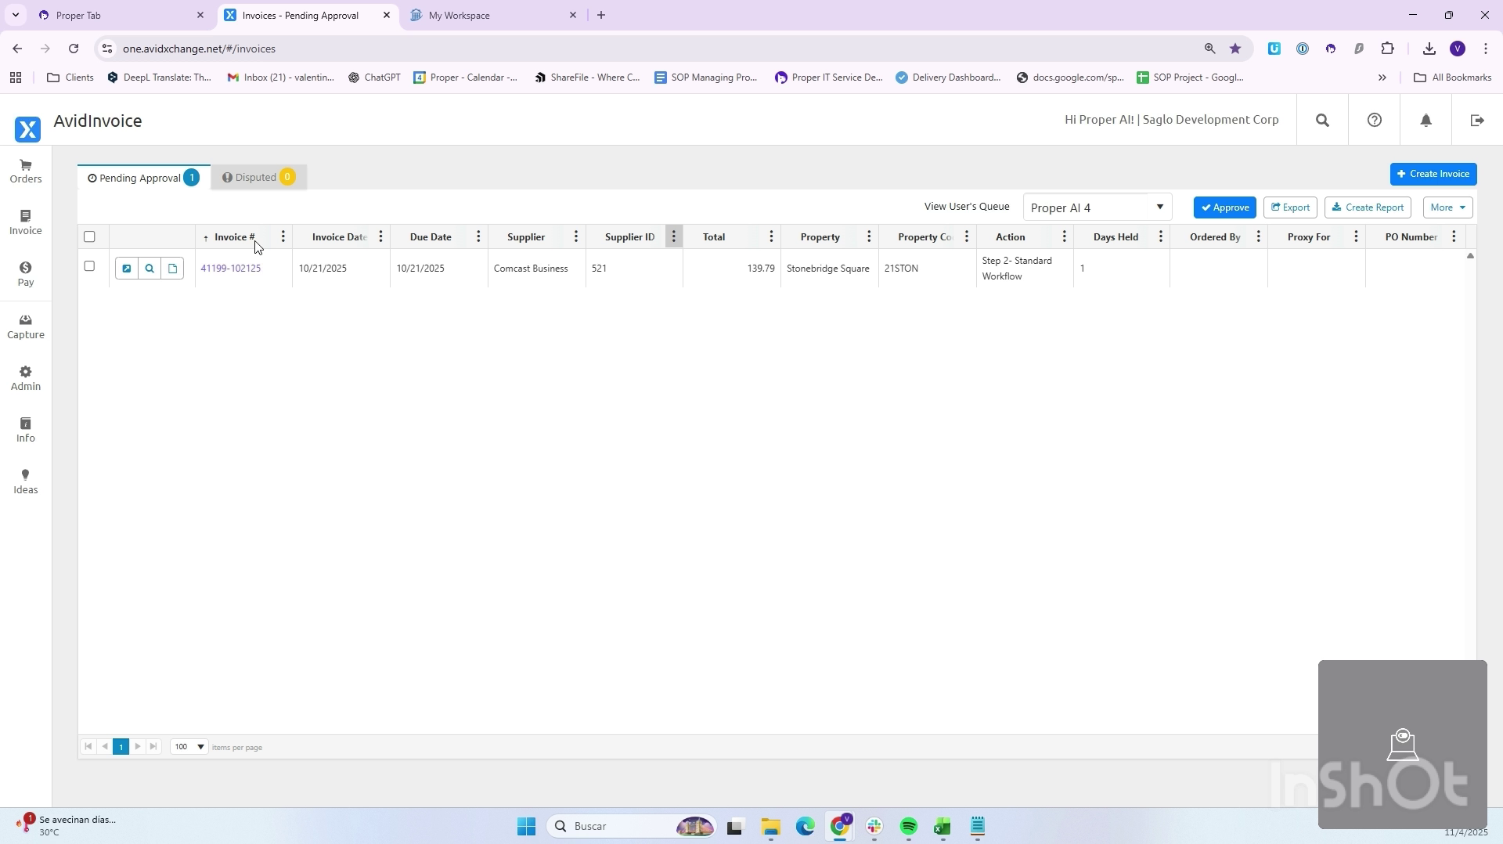Sort by the Action column header

coord(1010,237)
